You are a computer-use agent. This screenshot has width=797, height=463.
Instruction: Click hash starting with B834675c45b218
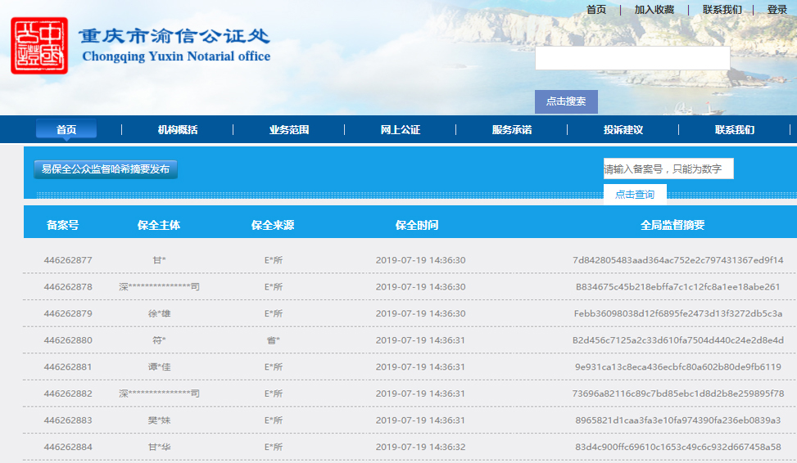[678, 287]
